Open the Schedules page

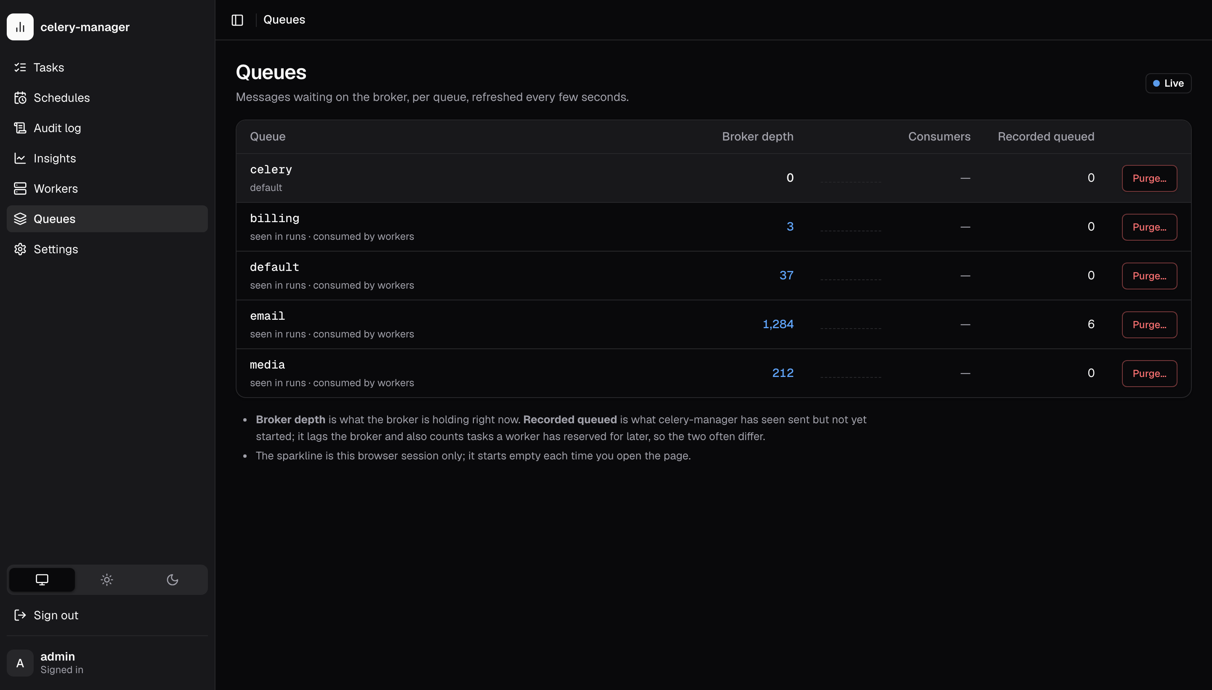pos(107,98)
